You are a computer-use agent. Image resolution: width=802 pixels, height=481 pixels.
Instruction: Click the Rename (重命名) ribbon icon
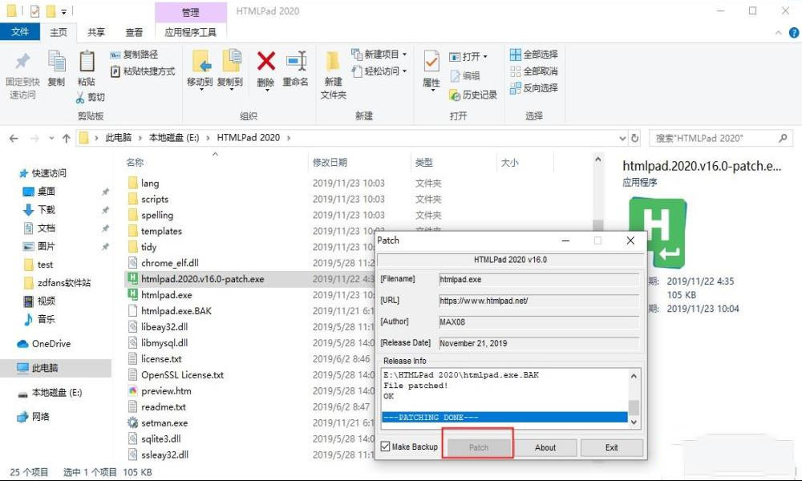296,63
